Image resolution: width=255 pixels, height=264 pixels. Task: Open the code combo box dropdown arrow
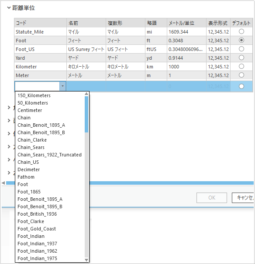coord(62,86)
